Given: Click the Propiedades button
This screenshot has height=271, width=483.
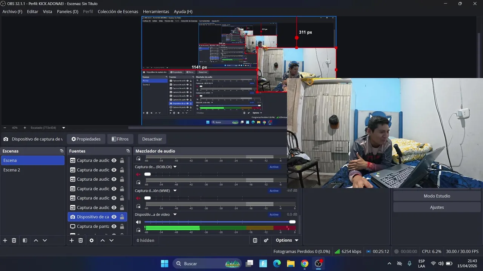Looking at the screenshot, I should click(86, 139).
